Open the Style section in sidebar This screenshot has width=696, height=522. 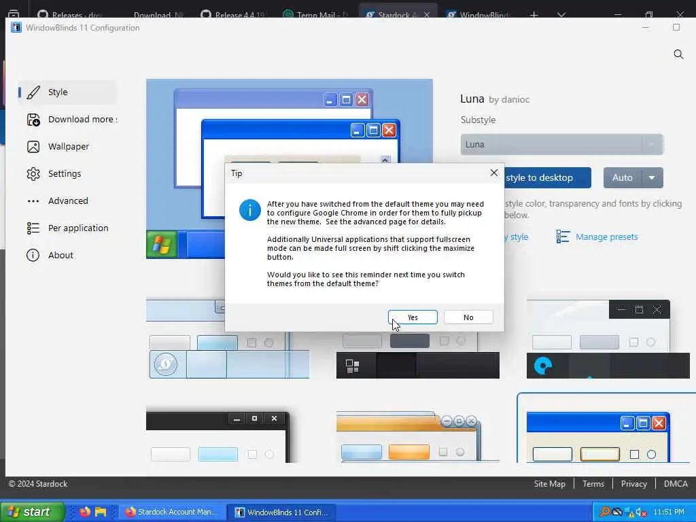67,92
